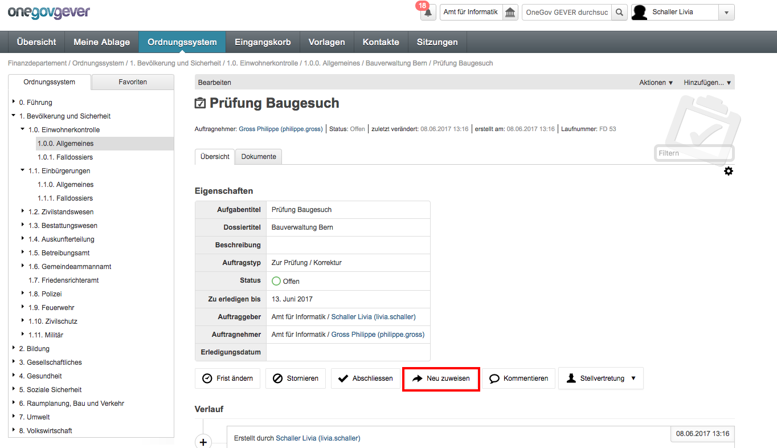Click Bearbeiten in the action bar
Screen dimensions: 777x448
tap(215, 83)
